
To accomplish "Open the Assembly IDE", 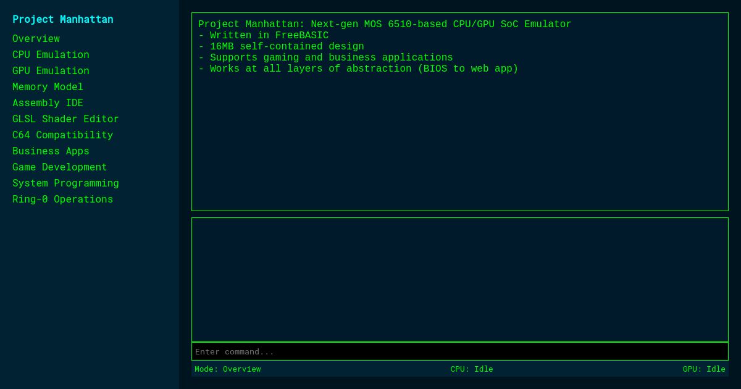I will [x=48, y=102].
